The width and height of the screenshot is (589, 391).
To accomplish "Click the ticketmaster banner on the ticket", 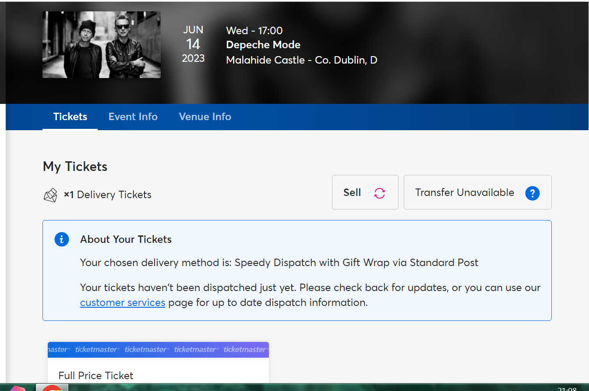I will [158, 349].
